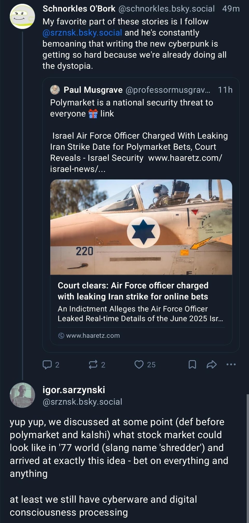Open the three-dot more options menu
The width and height of the screenshot is (249, 523).
pos(231,364)
